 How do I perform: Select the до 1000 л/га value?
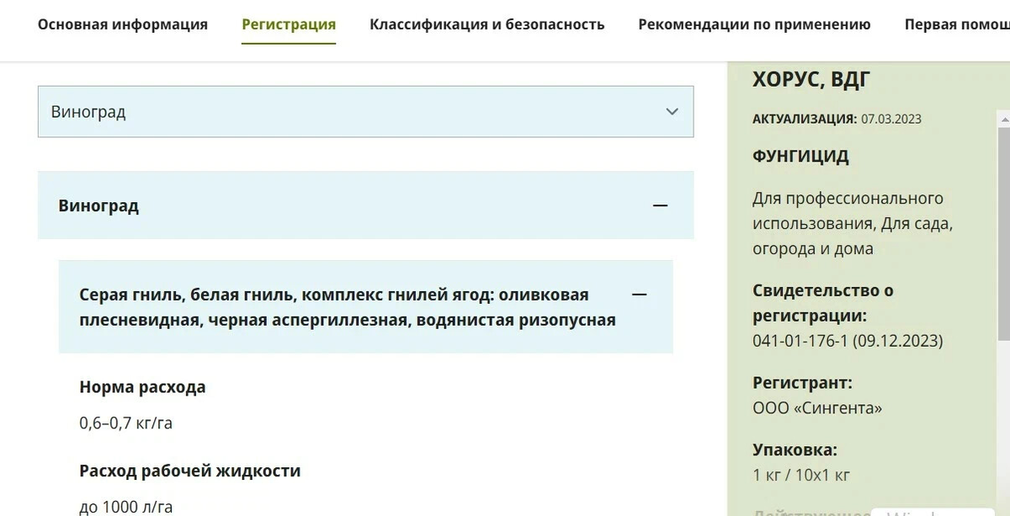125,507
